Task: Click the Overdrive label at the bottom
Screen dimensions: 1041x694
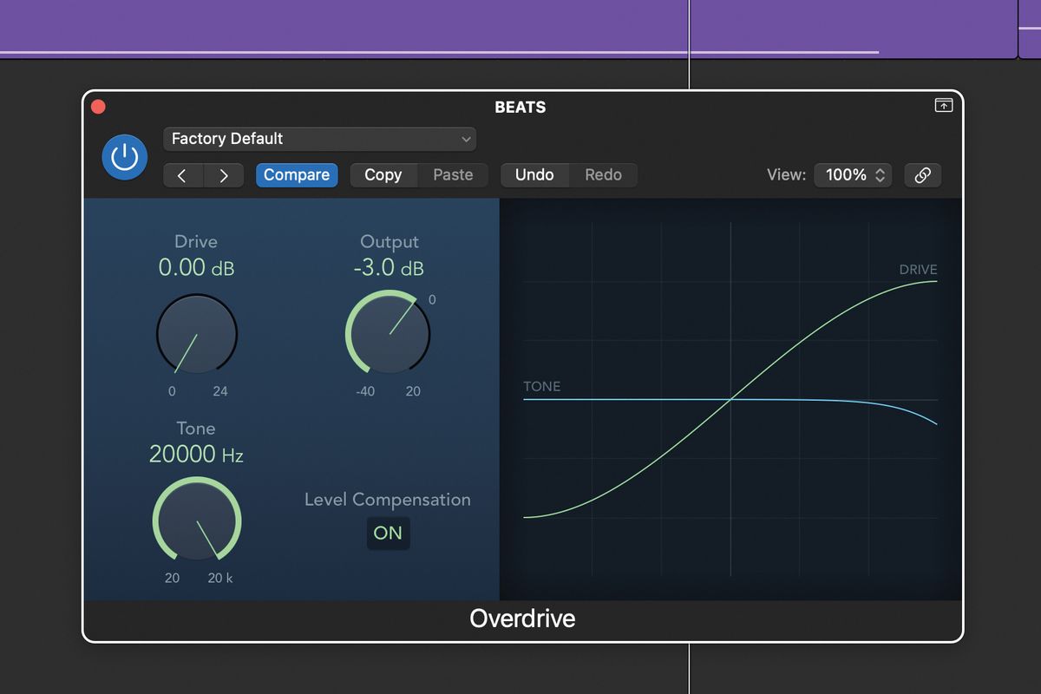Action: [x=521, y=619]
